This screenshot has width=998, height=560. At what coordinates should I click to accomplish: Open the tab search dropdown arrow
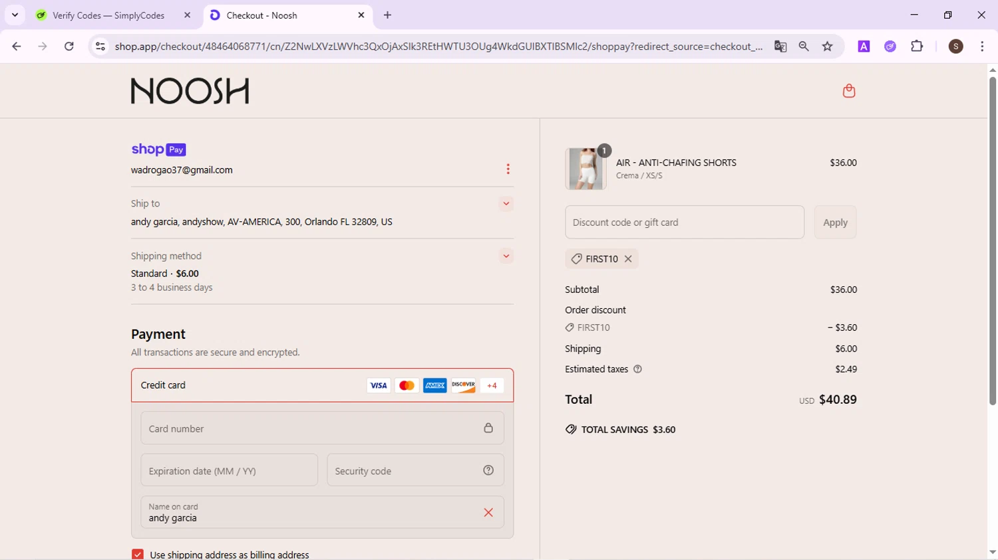click(15, 15)
